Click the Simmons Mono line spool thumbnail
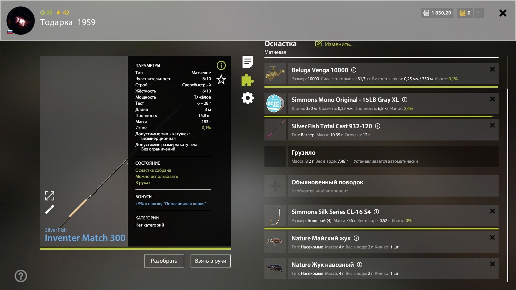The image size is (516, 290). pyautogui.click(x=275, y=103)
